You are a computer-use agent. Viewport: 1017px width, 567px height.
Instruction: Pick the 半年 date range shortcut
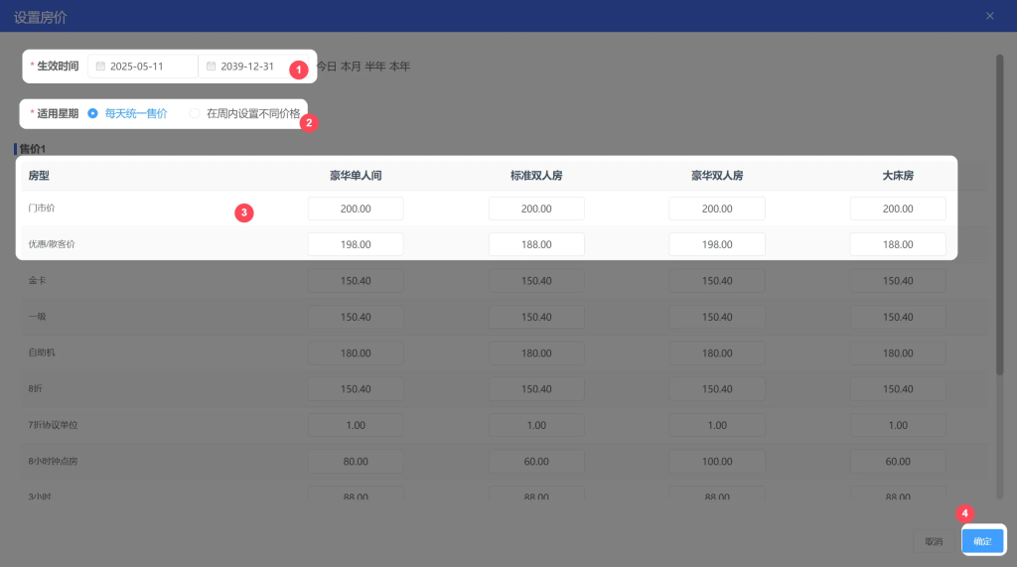(x=375, y=67)
